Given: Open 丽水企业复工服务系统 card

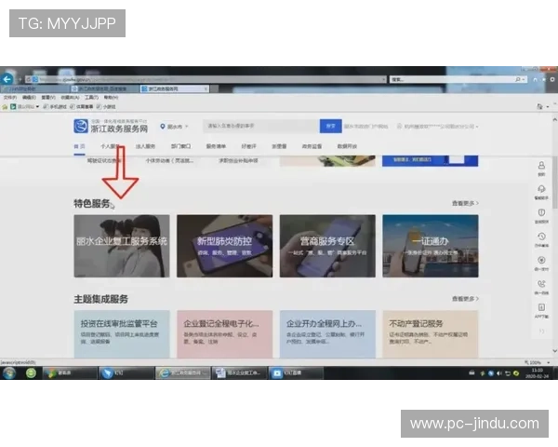Looking at the screenshot, I should (122, 246).
